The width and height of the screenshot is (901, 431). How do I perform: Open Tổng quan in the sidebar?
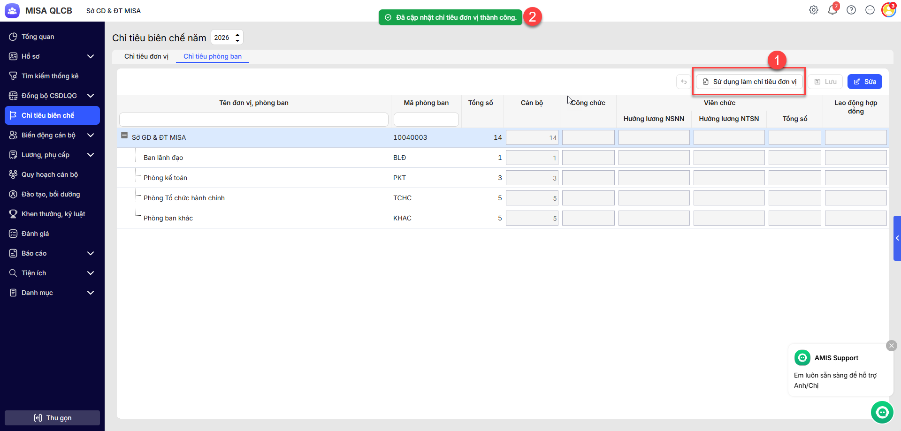38,37
